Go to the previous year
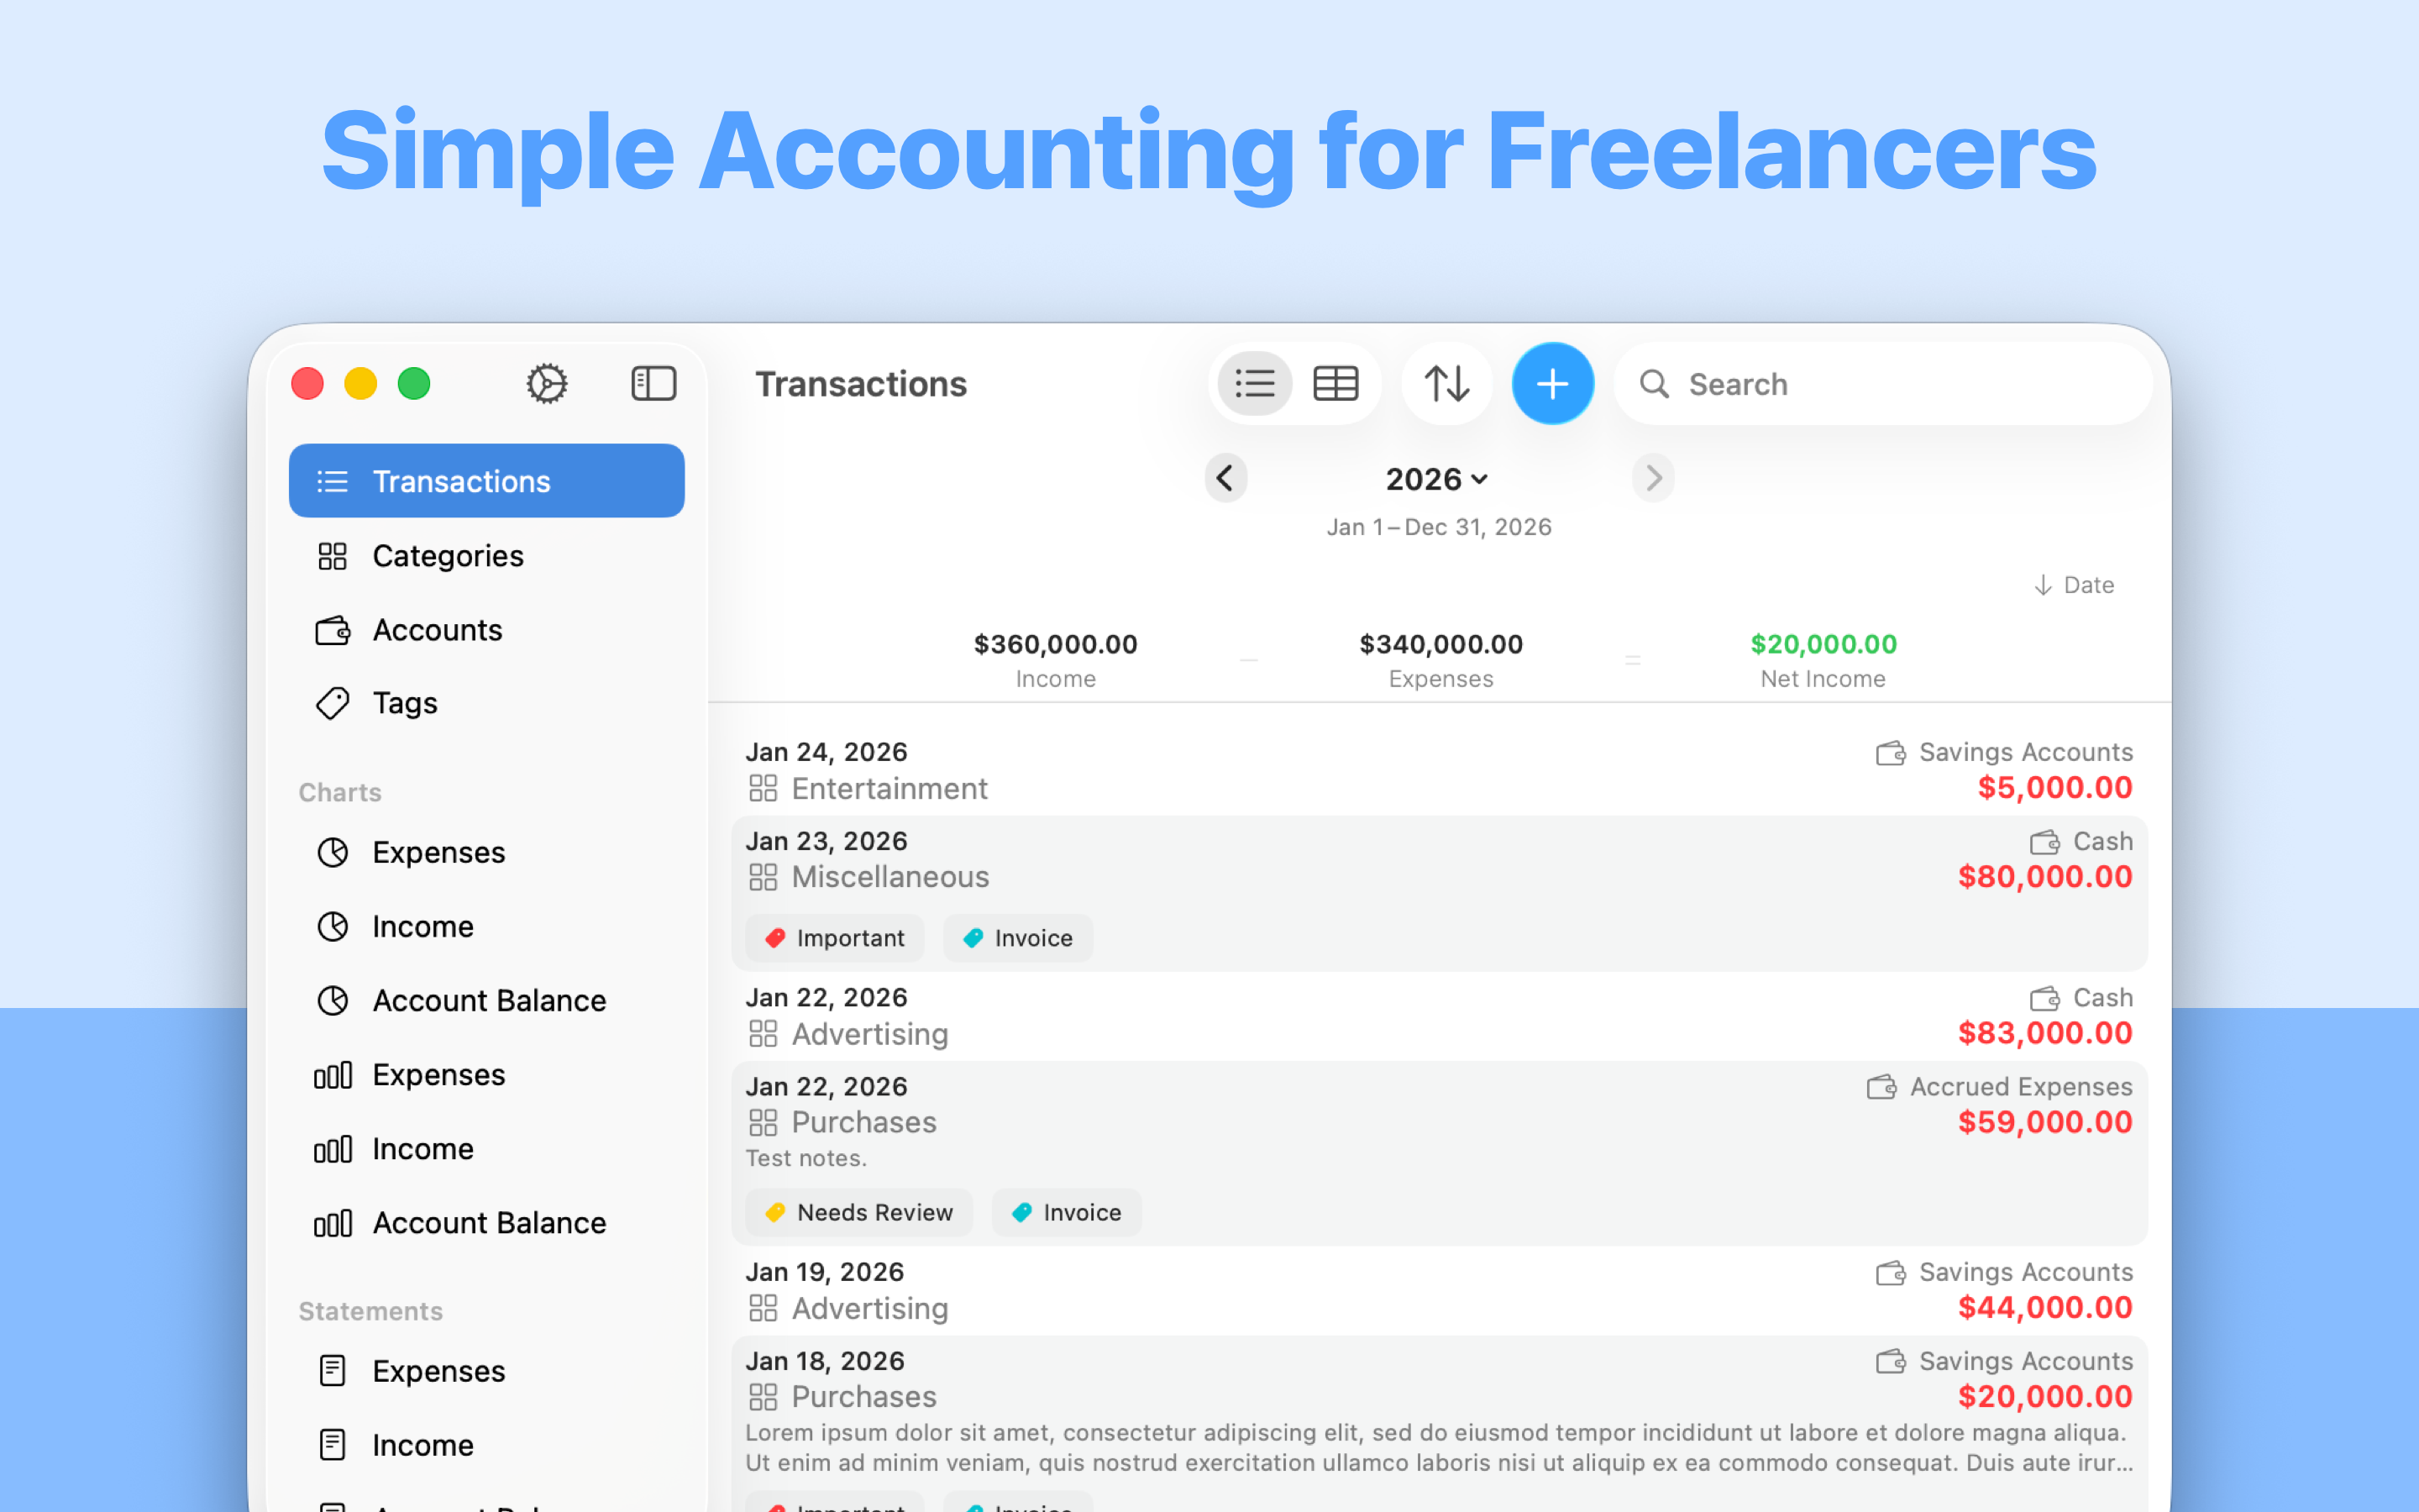Screen dimensions: 2419x1512 click(1225, 478)
